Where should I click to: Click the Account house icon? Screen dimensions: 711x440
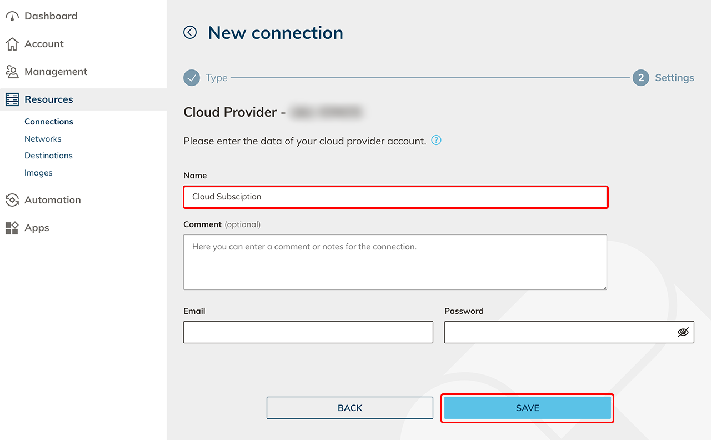[12, 44]
